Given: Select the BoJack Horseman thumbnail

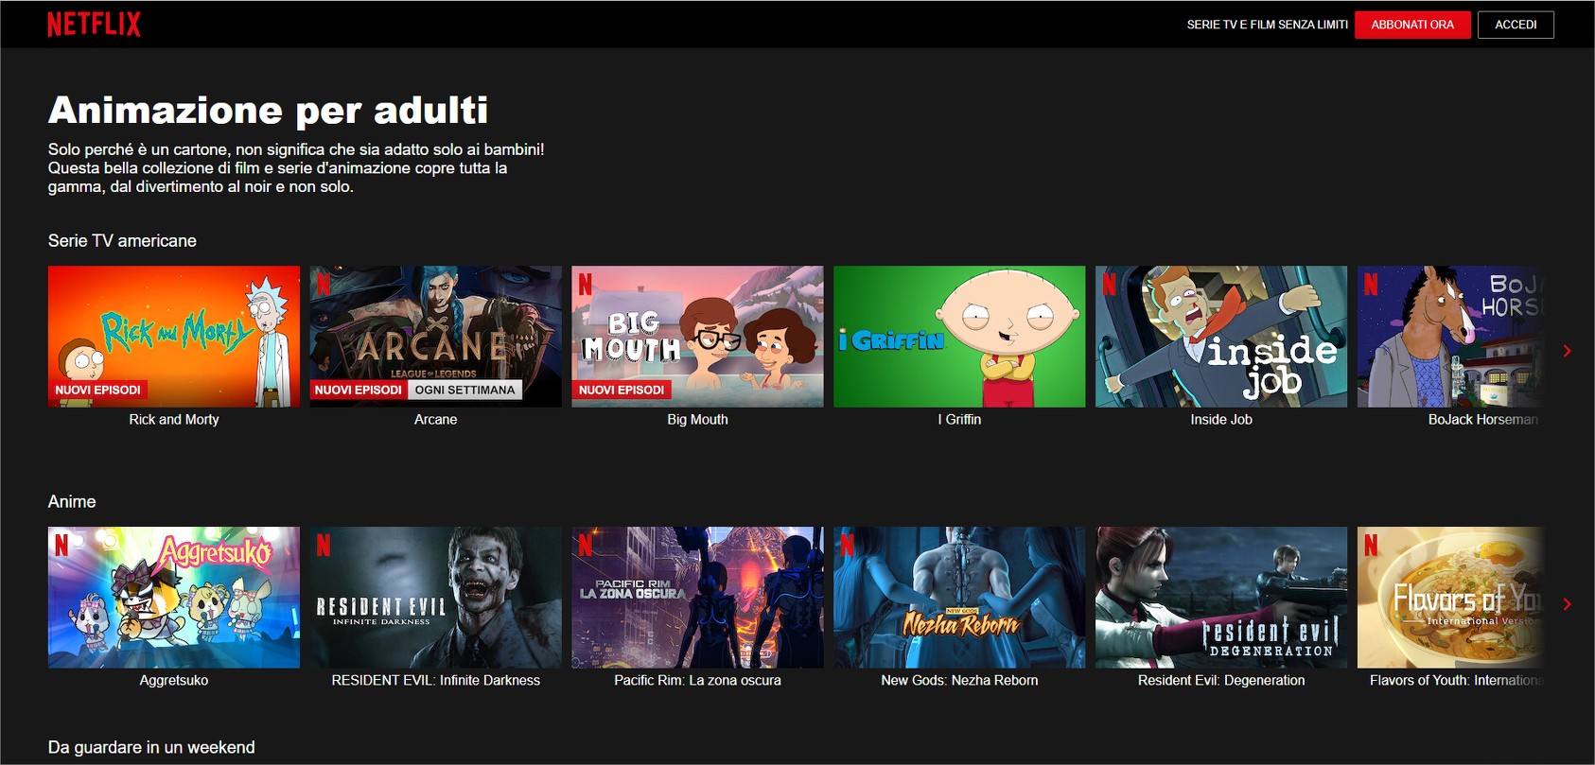Looking at the screenshot, I should (1449, 336).
